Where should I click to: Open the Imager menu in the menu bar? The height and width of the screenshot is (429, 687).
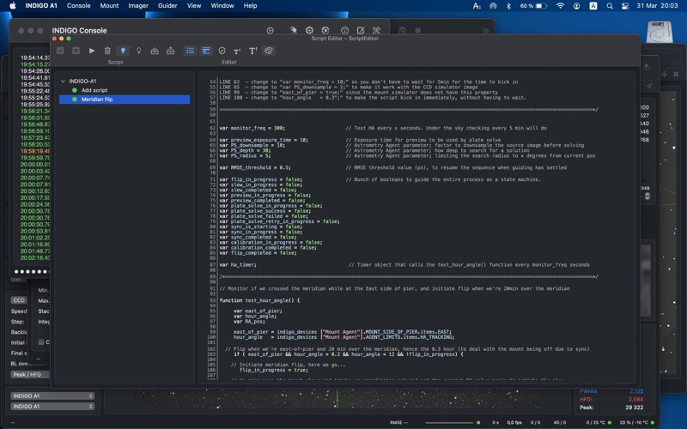click(137, 6)
